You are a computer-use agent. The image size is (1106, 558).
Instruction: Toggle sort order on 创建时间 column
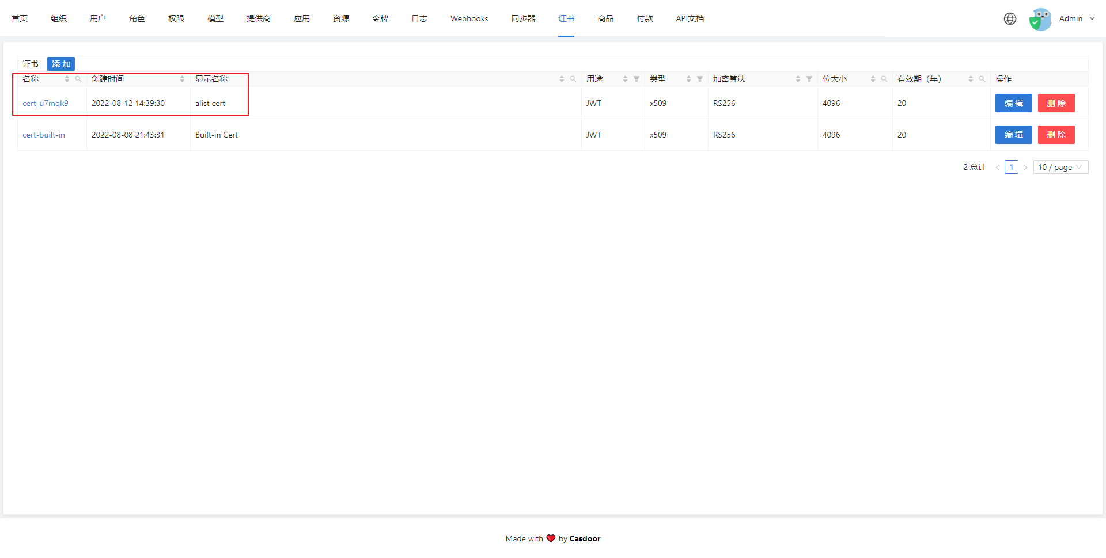[182, 79]
